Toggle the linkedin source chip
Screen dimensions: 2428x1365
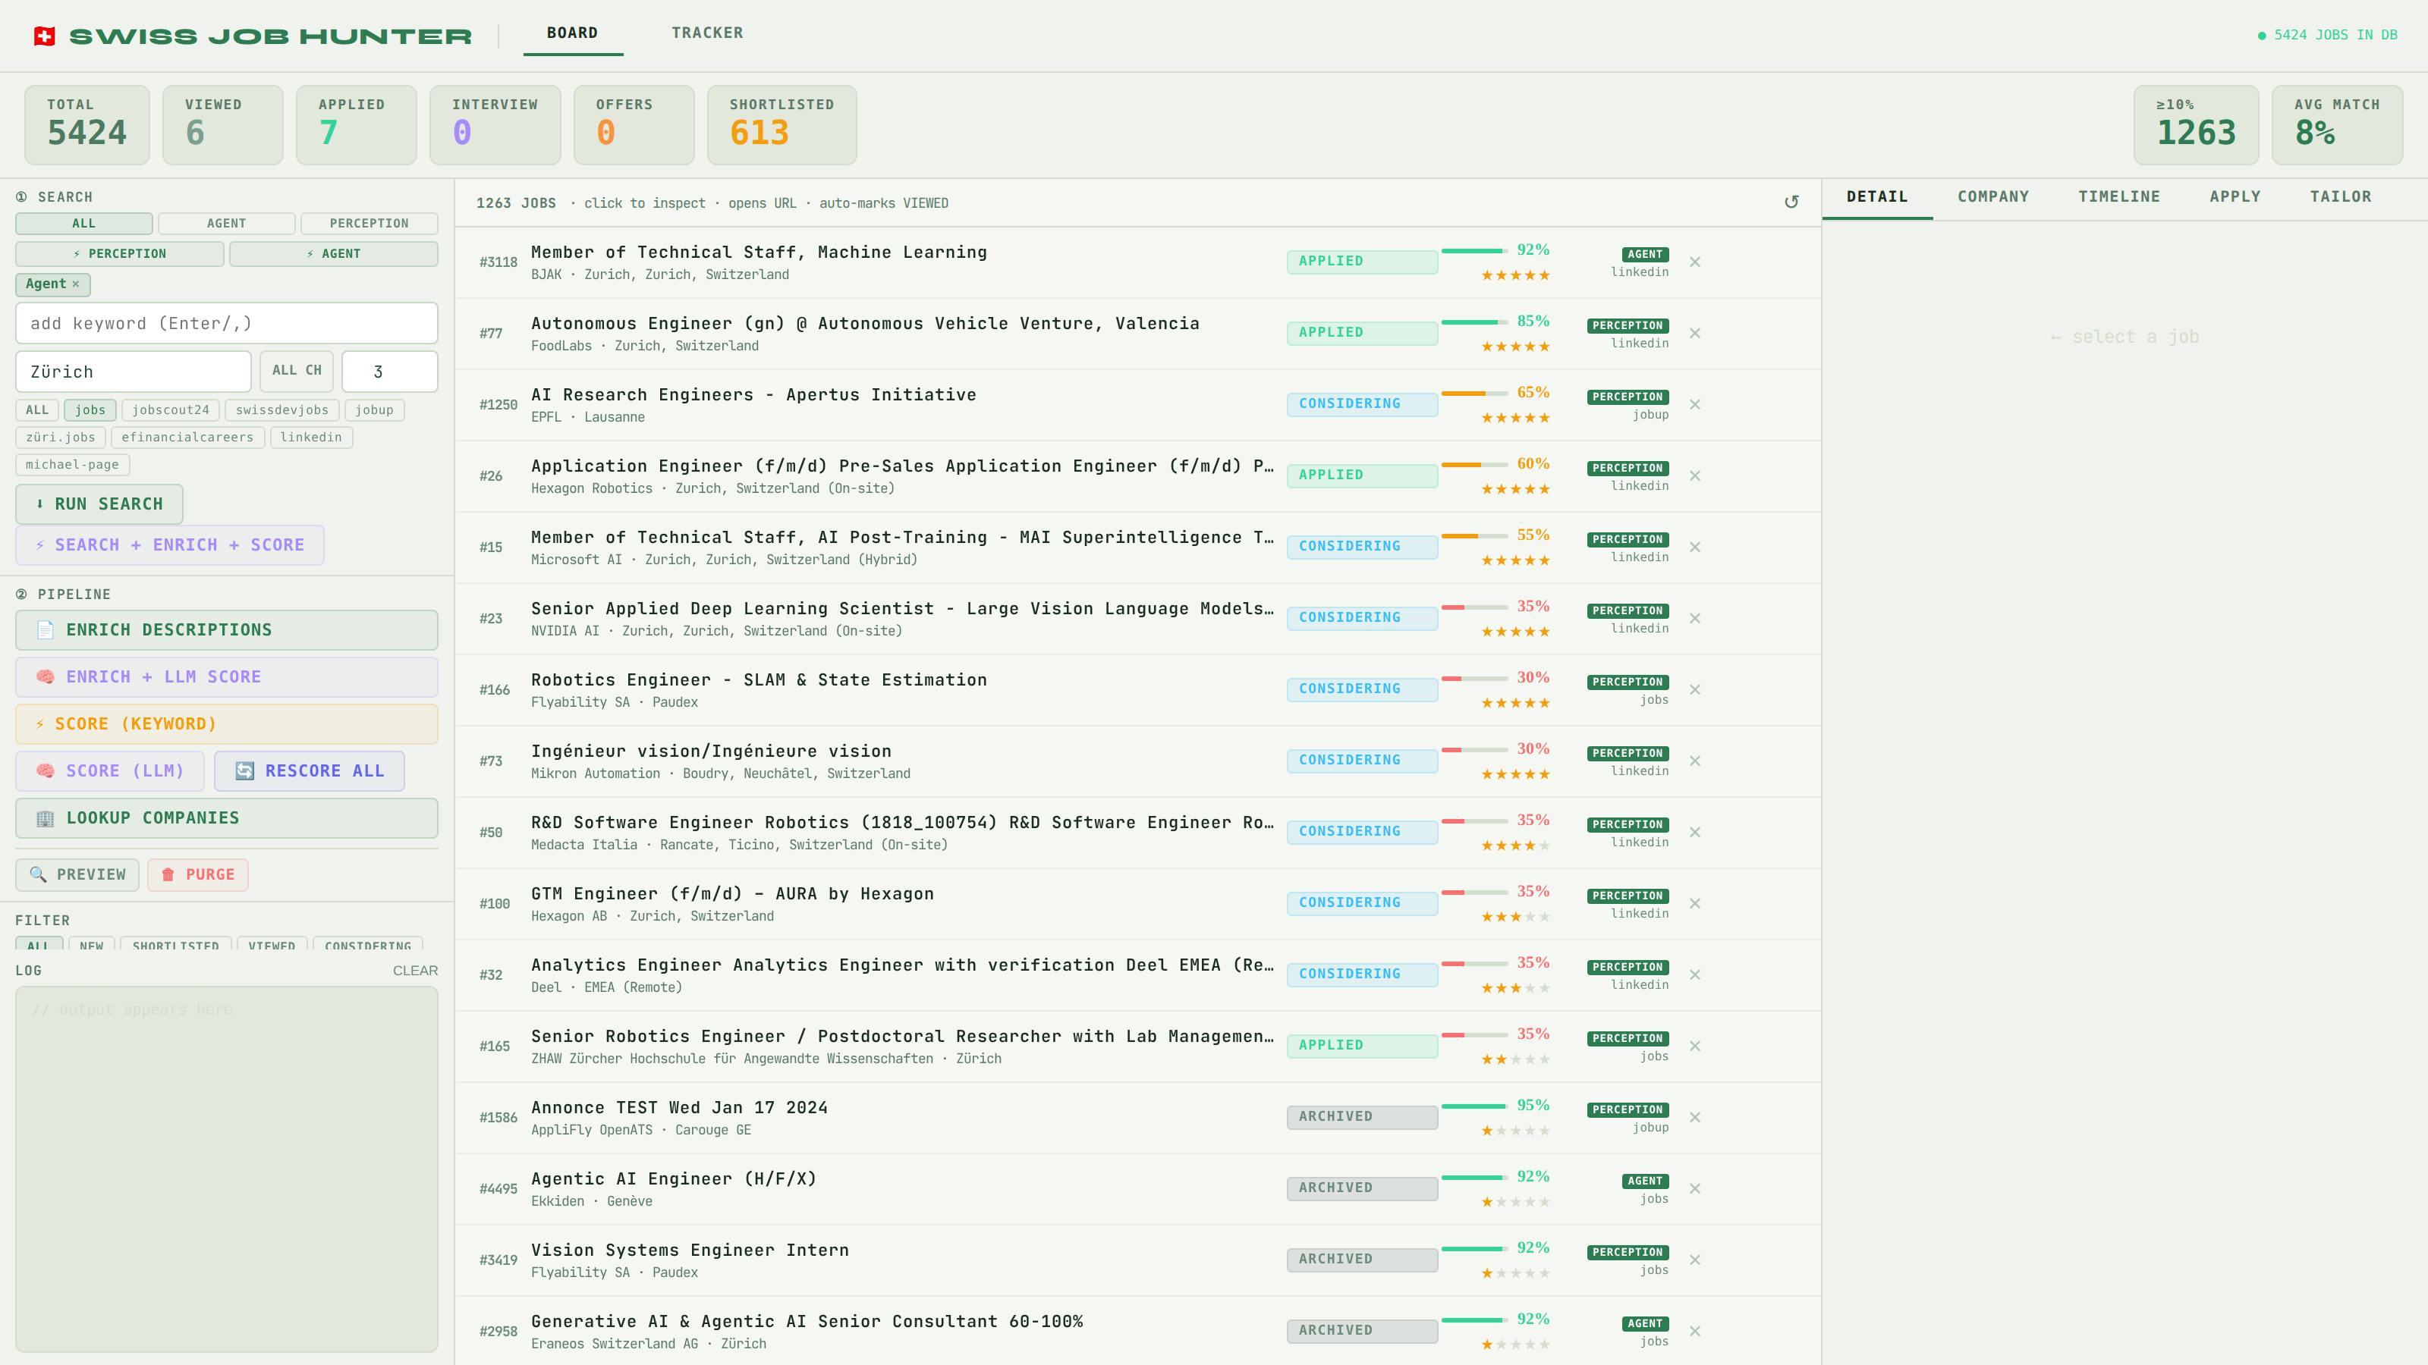coord(311,437)
